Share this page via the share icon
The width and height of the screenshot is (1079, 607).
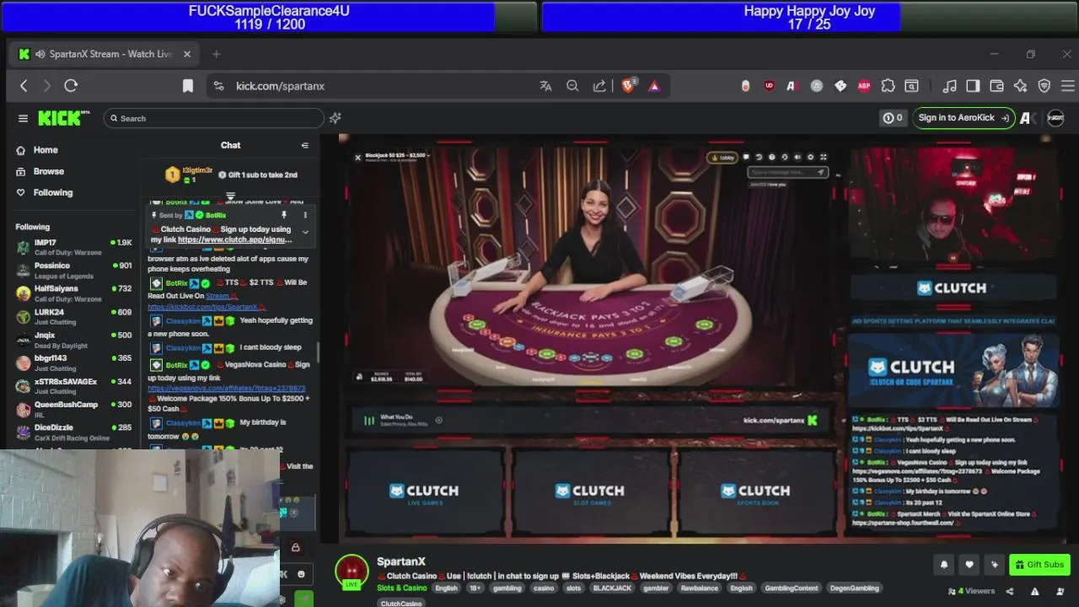(599, 85)
